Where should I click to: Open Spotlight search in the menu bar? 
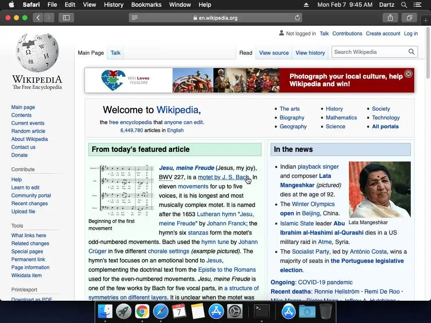click(x=404, y=5)
